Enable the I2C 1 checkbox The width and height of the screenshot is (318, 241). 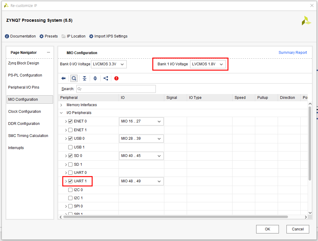[x=70, y=198]
